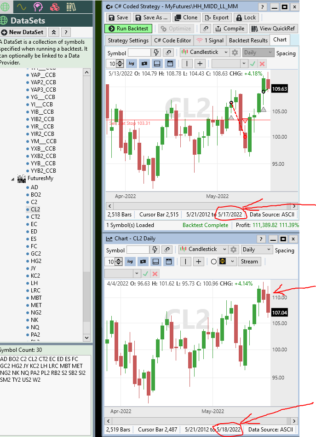Switch to the Strategy Settings tab

coord(128,41)
